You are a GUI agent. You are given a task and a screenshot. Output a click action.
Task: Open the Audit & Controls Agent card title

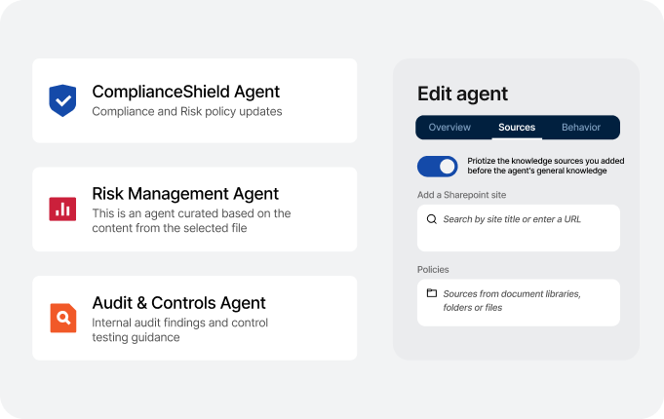(x=178, y=303)
